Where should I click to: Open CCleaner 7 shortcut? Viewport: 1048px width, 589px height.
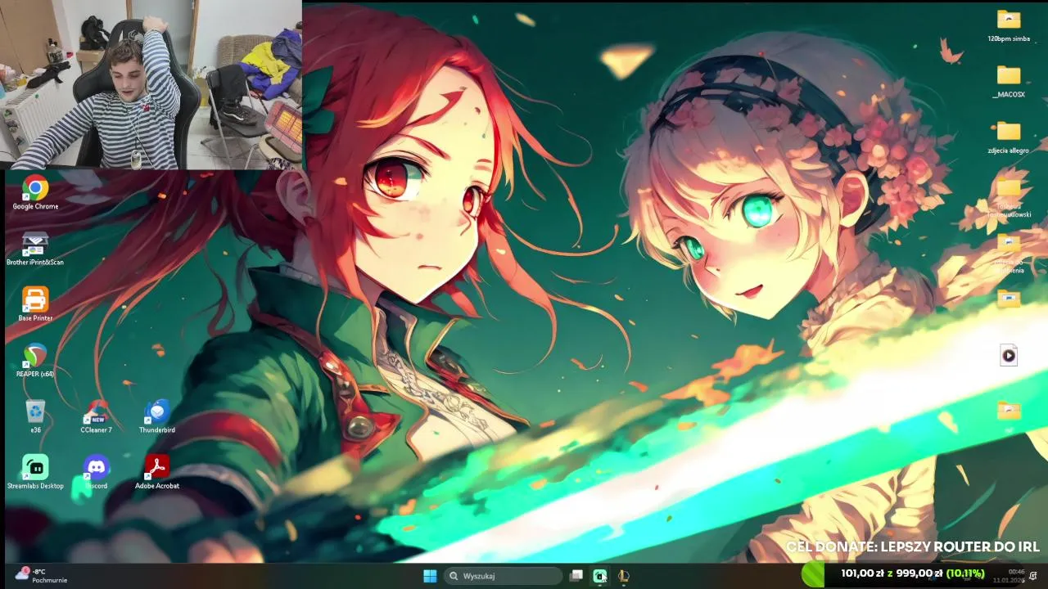coord(96,416)
